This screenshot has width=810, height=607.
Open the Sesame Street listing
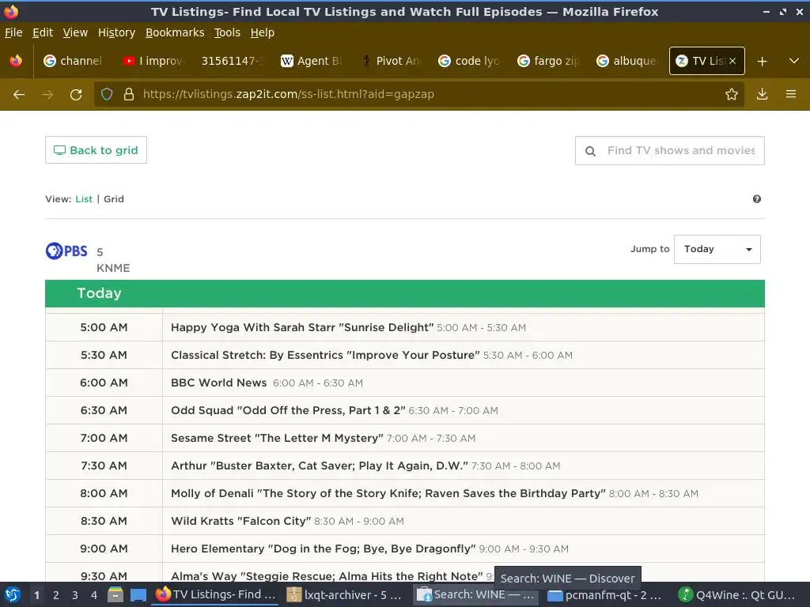click(x=277, y=438)
